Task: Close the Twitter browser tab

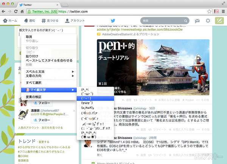Action: point(58,5)
